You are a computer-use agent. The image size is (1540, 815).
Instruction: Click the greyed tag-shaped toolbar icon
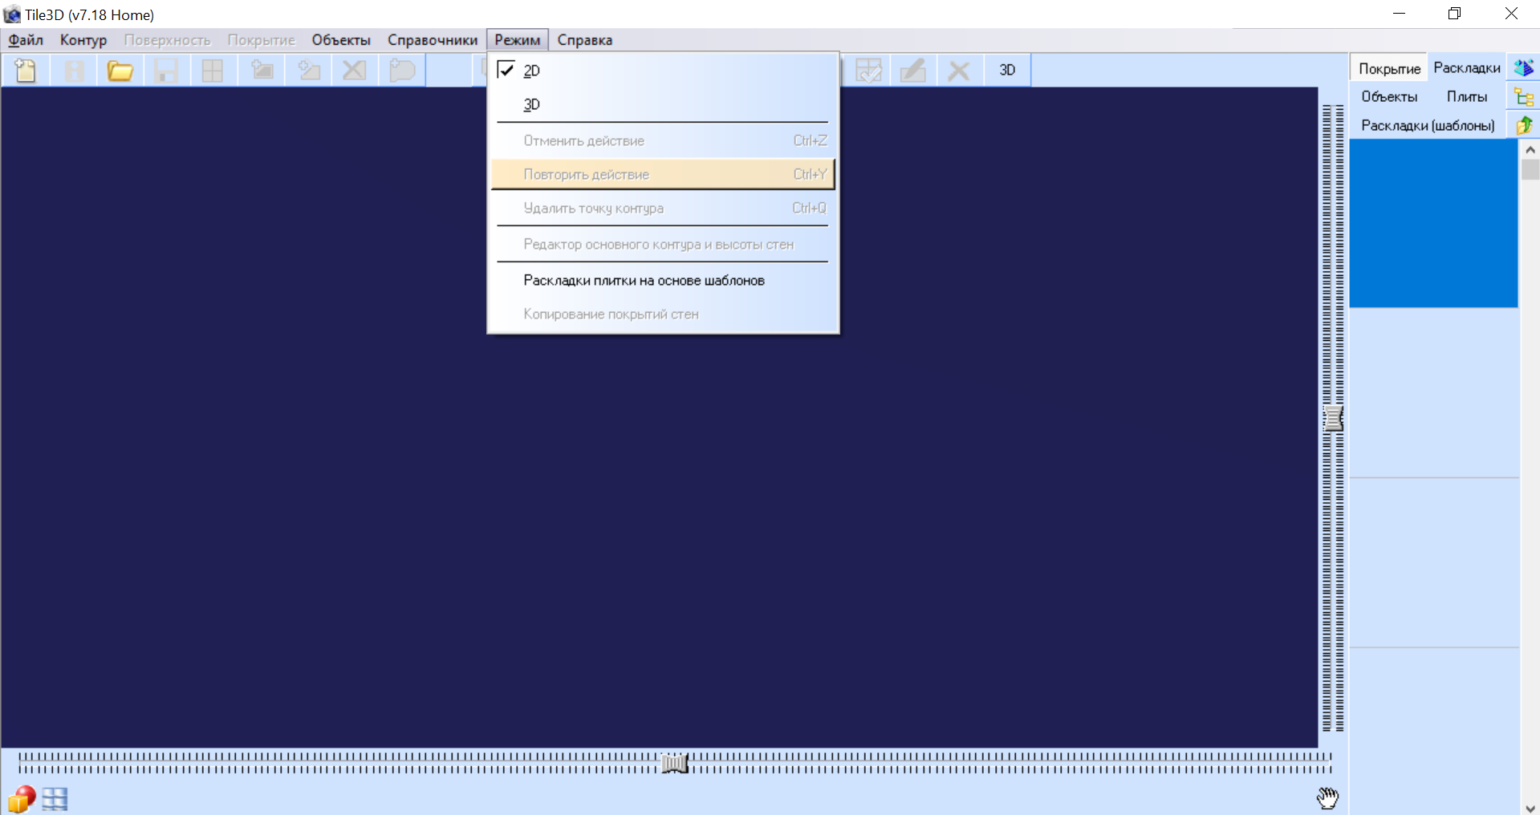tap(402, 71)
